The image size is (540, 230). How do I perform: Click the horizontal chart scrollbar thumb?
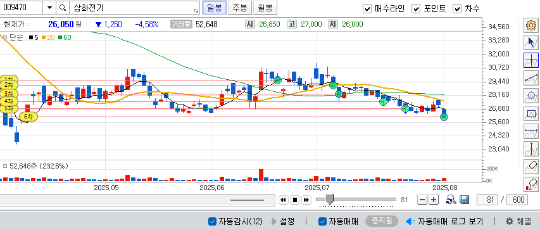tap(248, 200)
